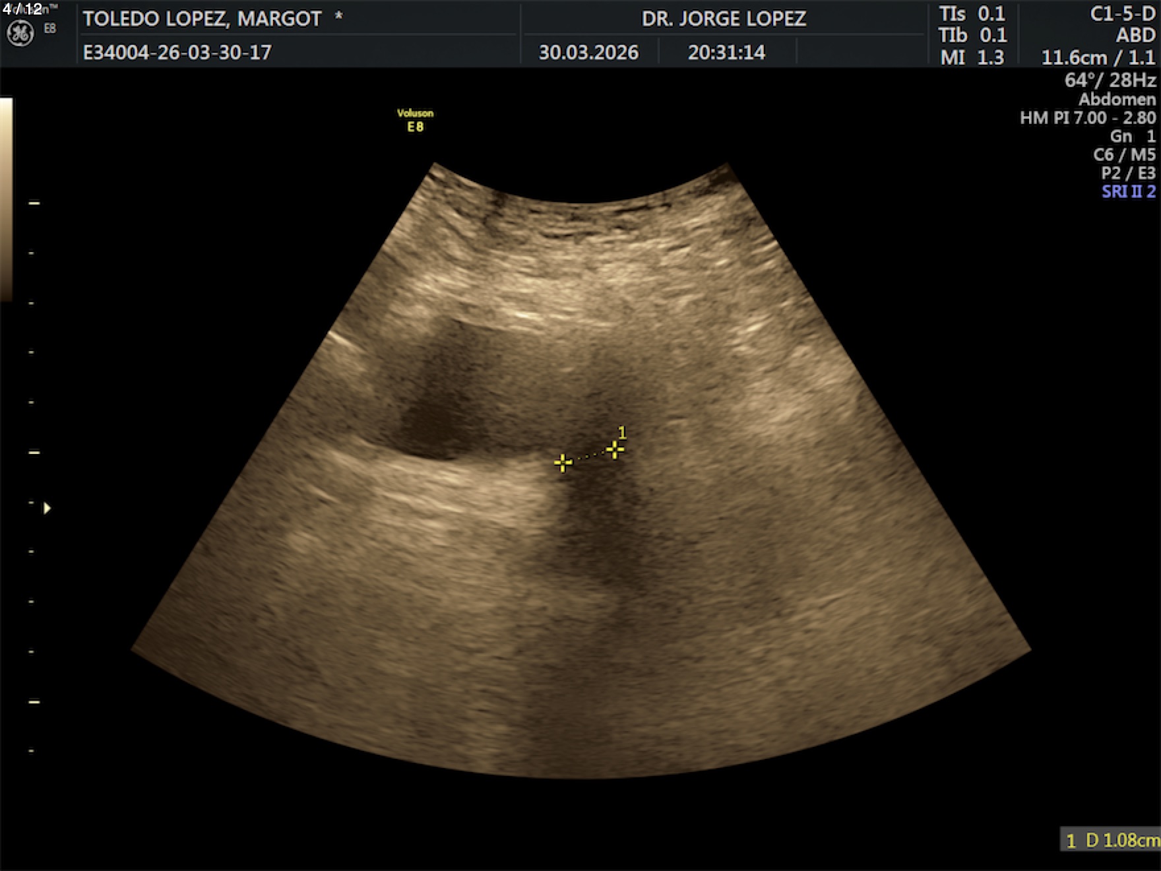Select the left yellow caliper cross marker
This screenshot has width=1161, height=871.
563,463
